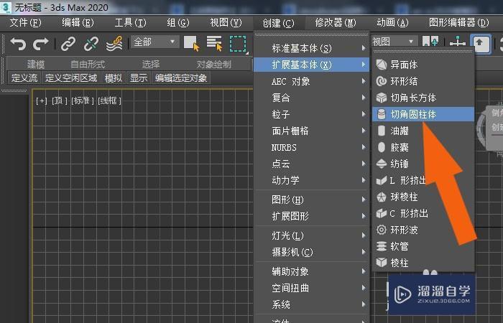Viewport: 503px width, 323px height.
Task: Choose 摄影机(C) in Create menu
Action: click(311, 252)
